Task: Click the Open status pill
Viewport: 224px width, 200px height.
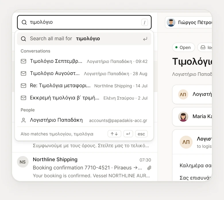Action: tap(184, 47)
